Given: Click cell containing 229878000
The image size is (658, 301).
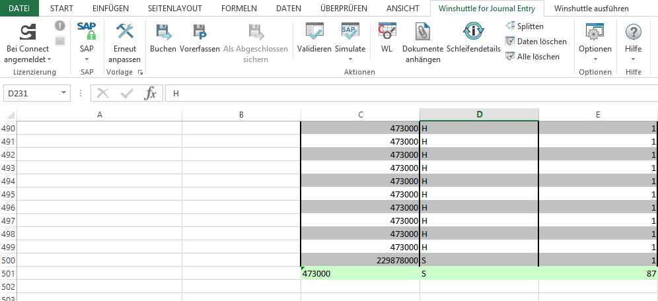Looking at the screenshot, I should point(361,260).
